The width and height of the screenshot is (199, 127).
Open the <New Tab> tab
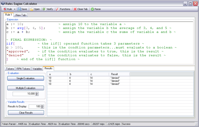(21, 15)
